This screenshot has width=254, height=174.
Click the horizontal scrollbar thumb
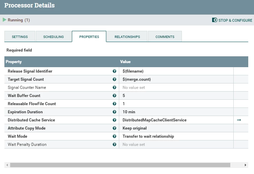point(120,165)
